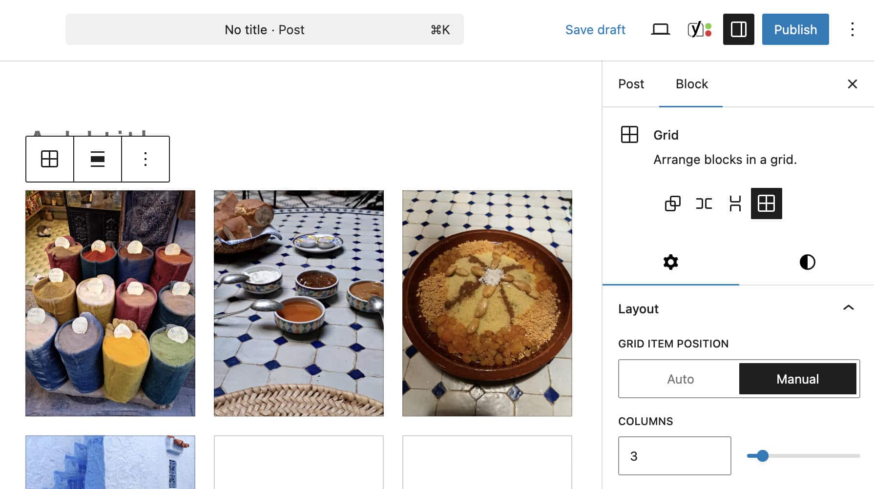Switch to the Styles half-circle icon
The height and width of the screenshot is (489, 874).
pyautogui.click(x=807, y=262)
